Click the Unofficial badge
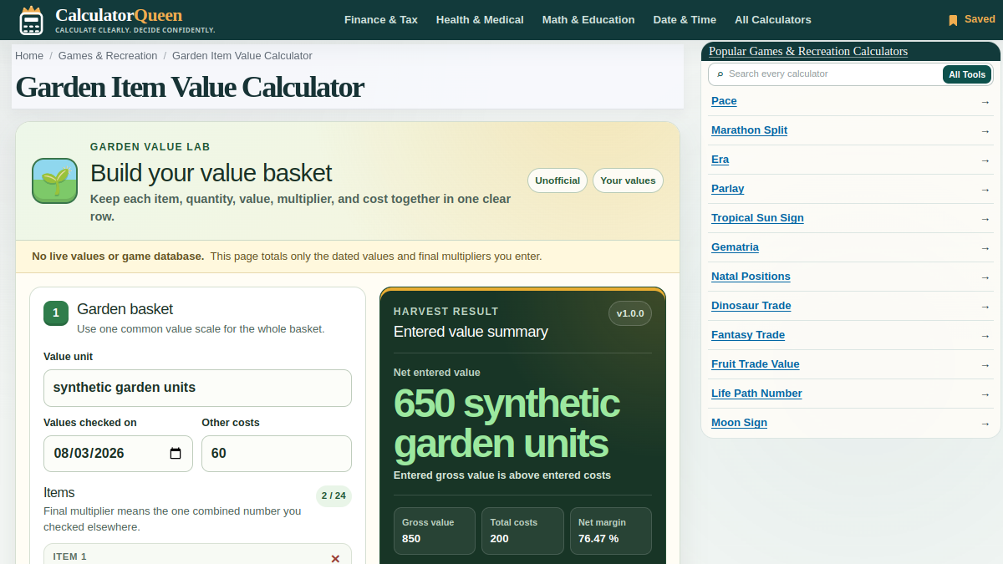Screen dimensions: 1003x564 click(558, 180)
